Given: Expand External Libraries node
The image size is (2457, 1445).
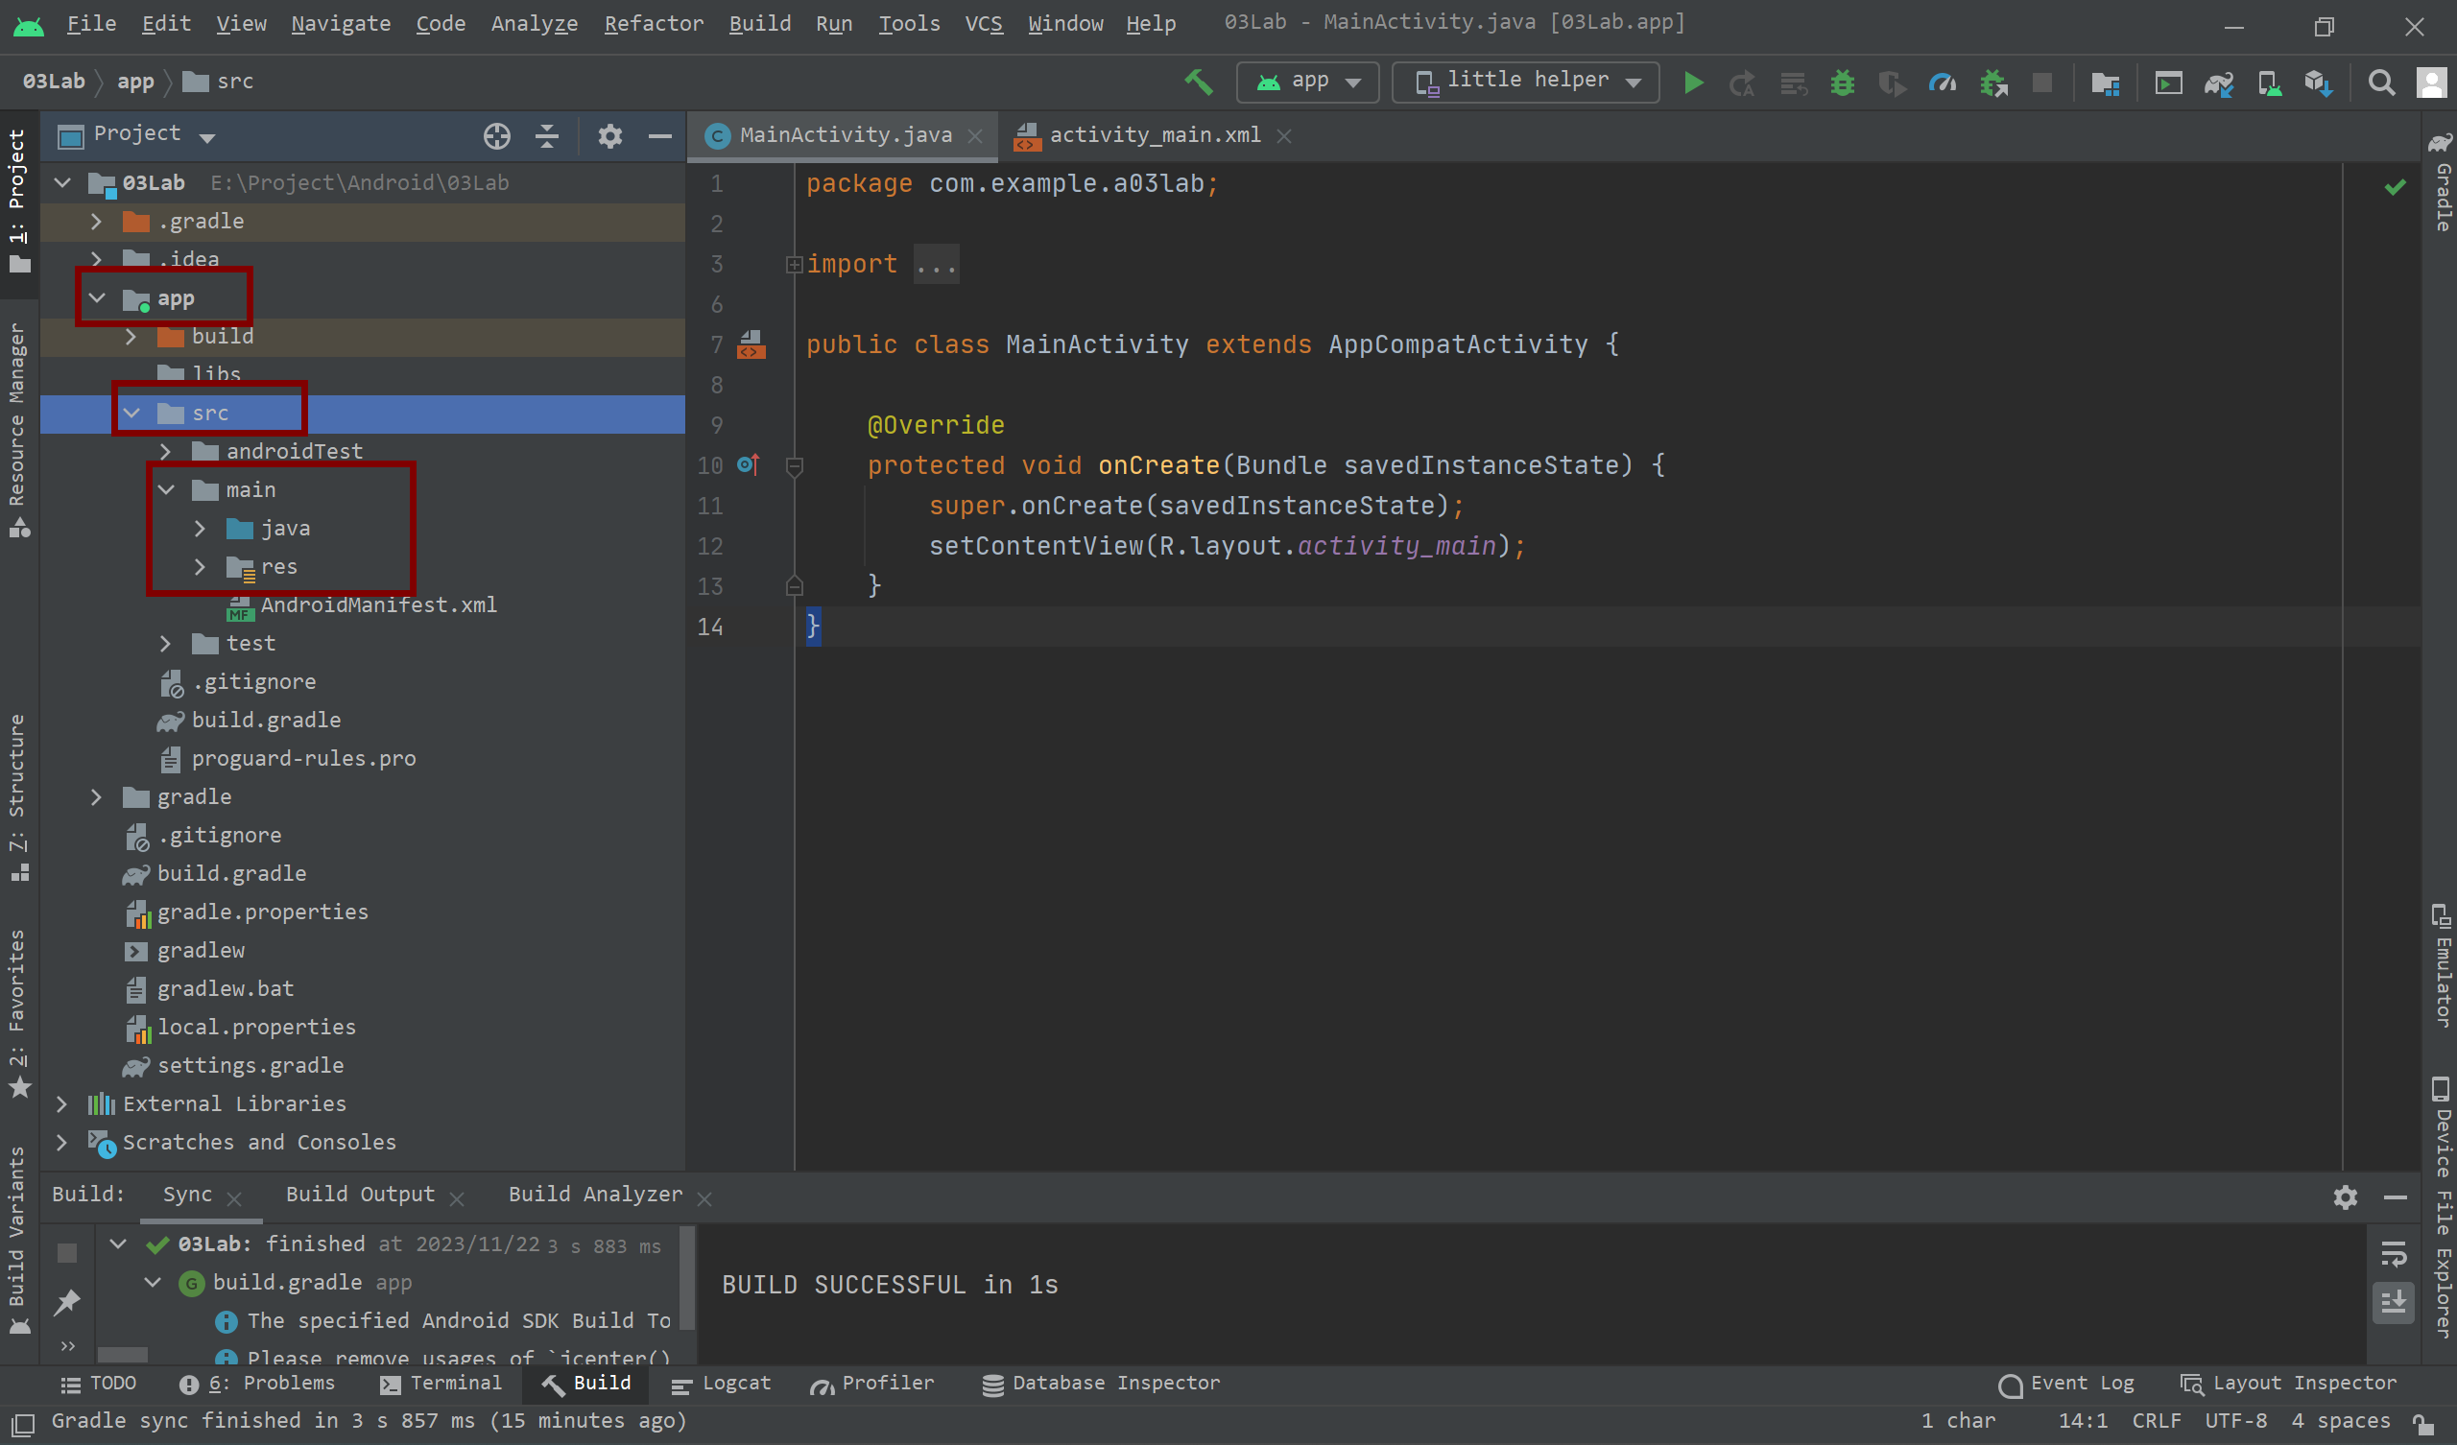Looking at the screenshot, I should [x=61, y=1103].
